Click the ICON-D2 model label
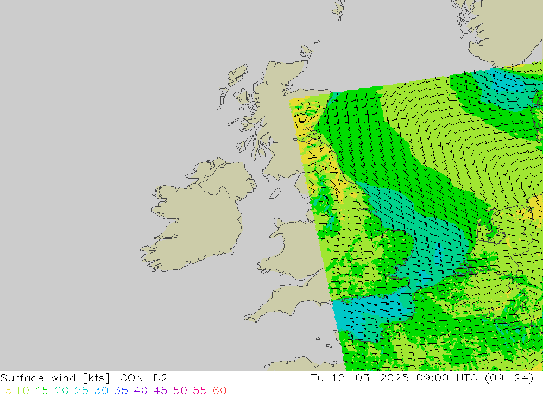The image size is (543, 398). pos(142,378)
